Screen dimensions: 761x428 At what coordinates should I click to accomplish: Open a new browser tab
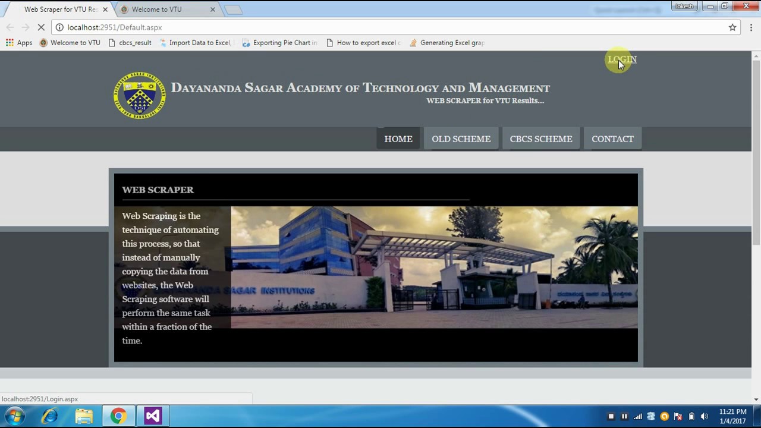[x=233, y=10]
